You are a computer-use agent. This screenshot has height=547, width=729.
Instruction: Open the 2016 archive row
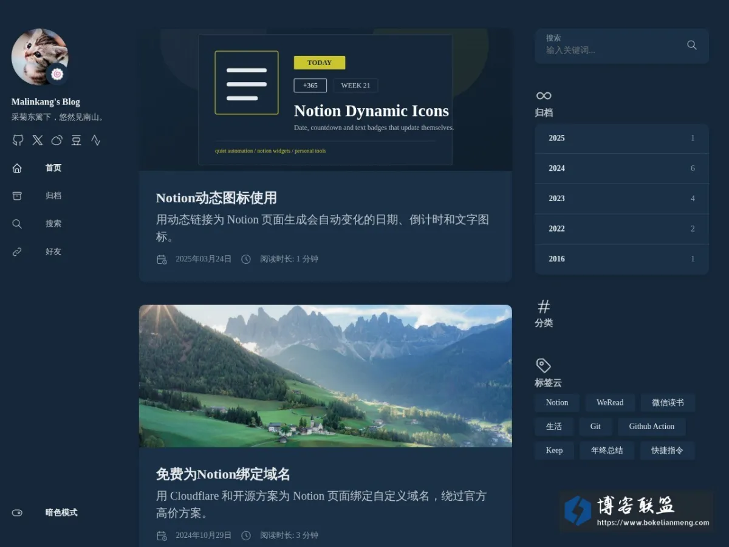621,259
